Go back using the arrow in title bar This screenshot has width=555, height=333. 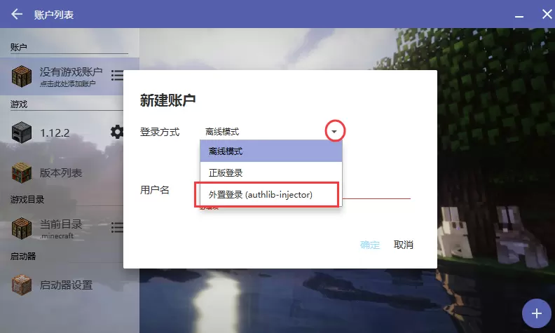(17, 14)
